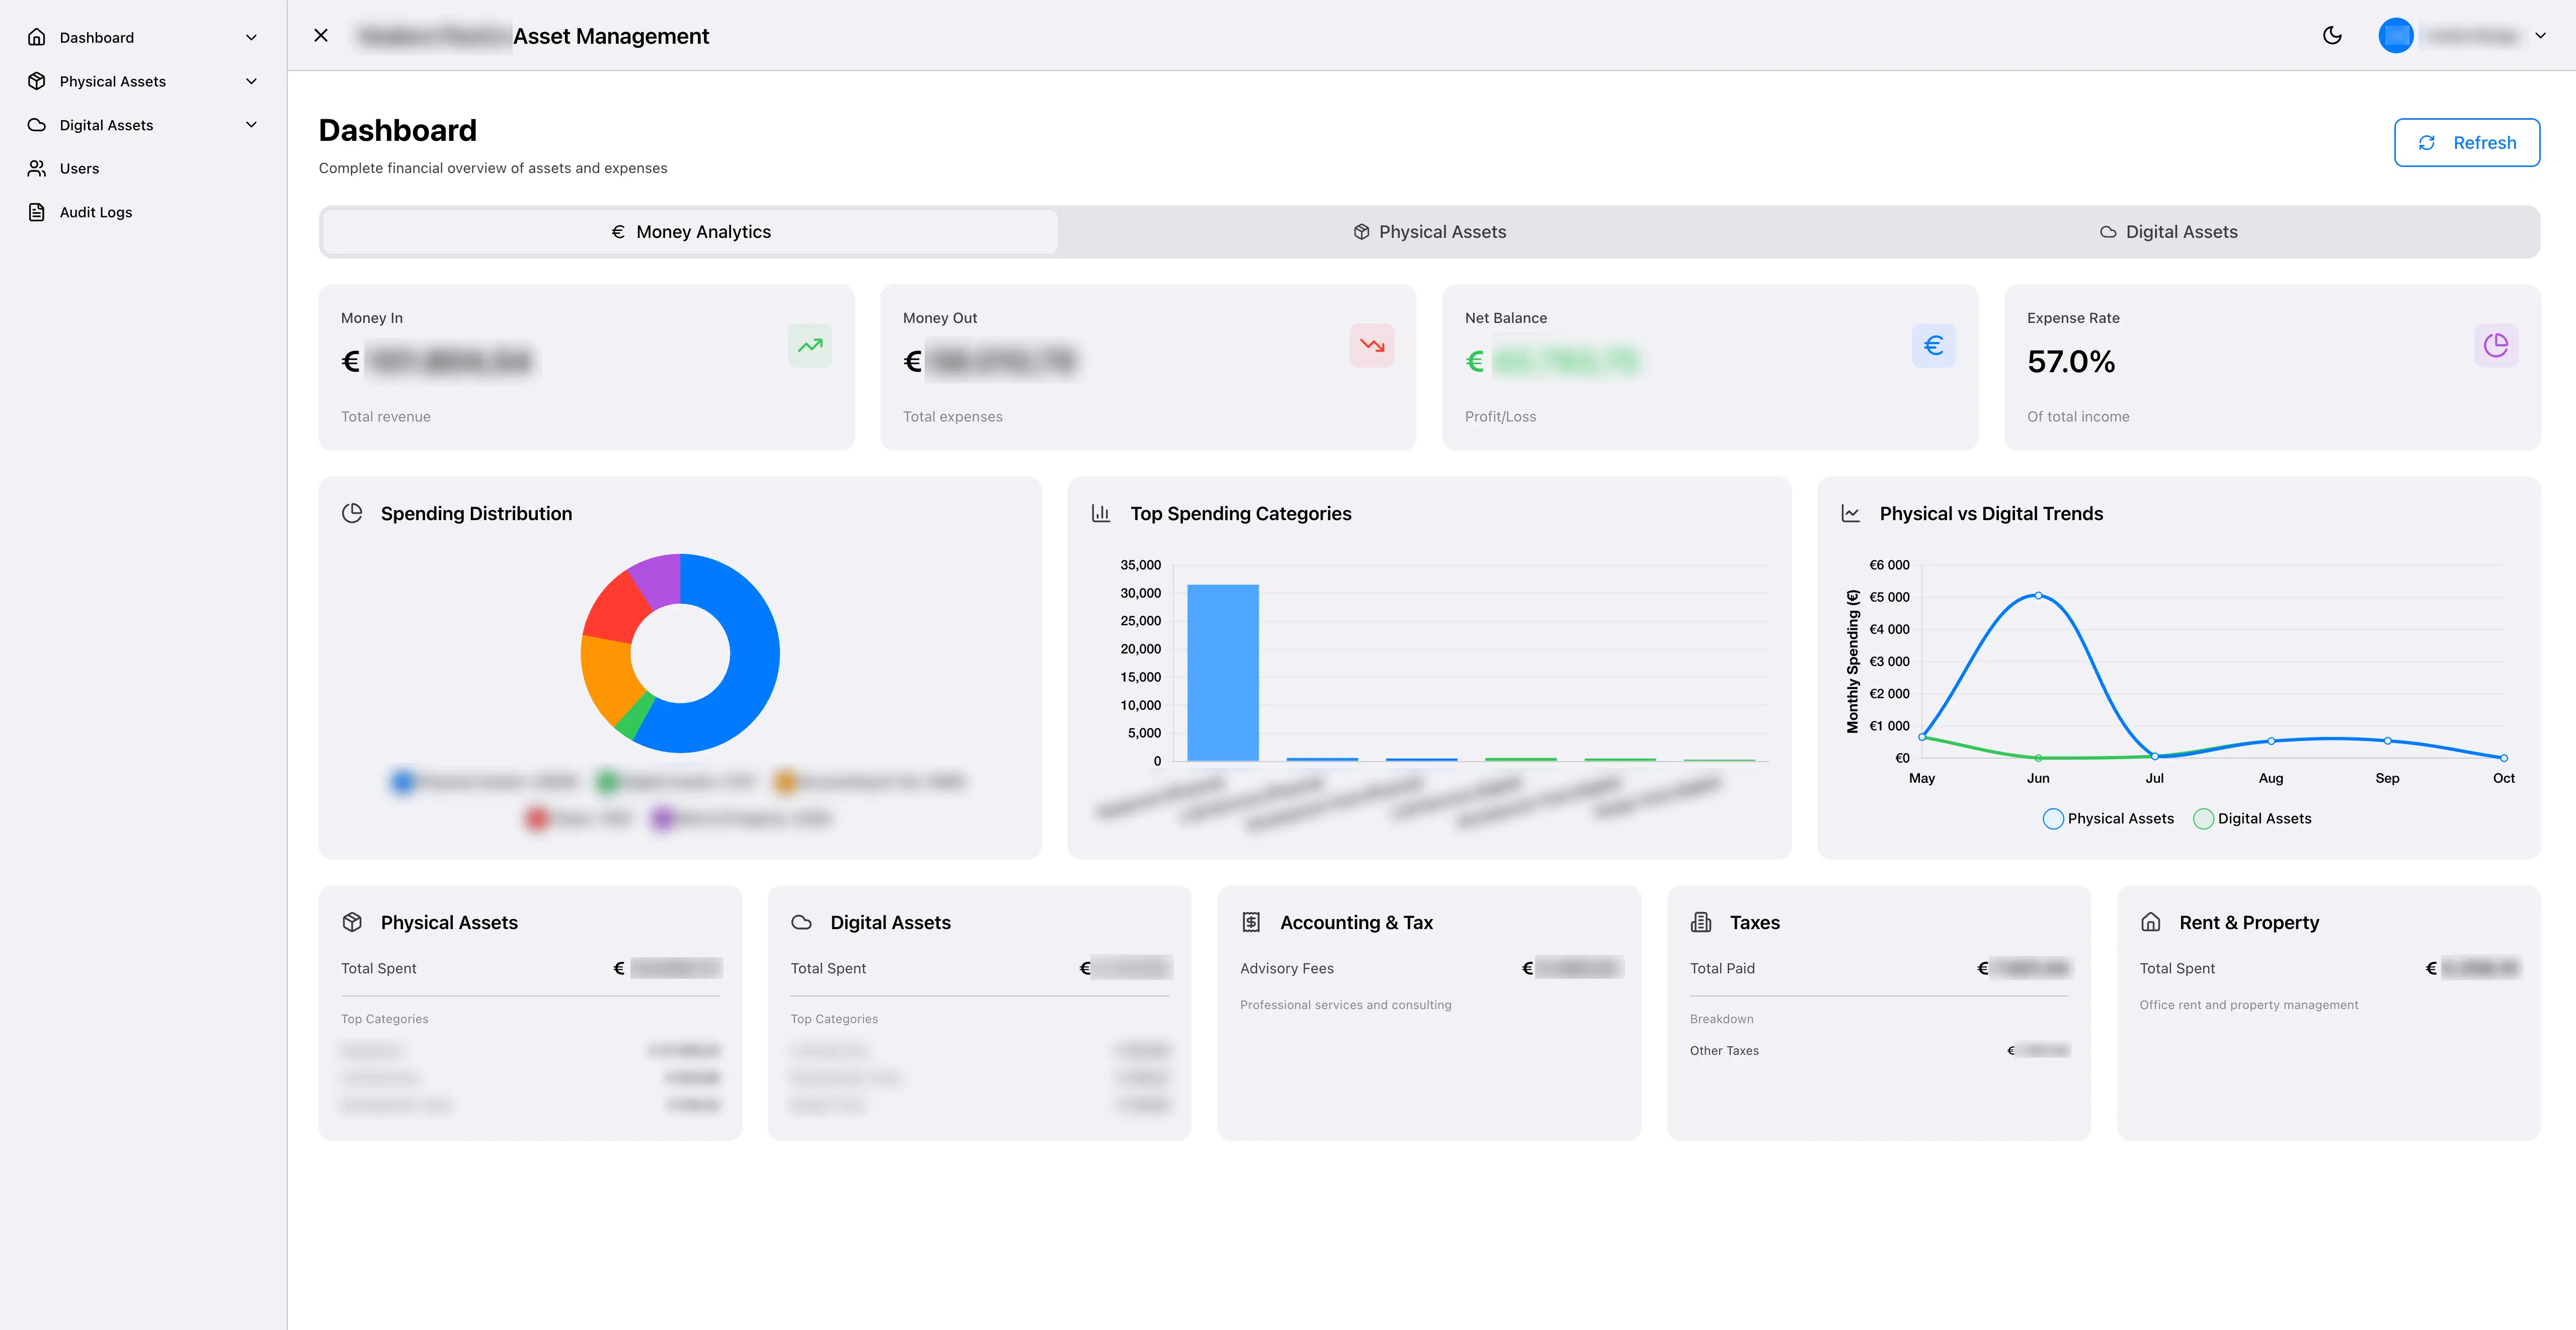The image size is (2576, 1330).
Task: Expand the Digital Assets sidebar chevron
Action: click(251, 125)
